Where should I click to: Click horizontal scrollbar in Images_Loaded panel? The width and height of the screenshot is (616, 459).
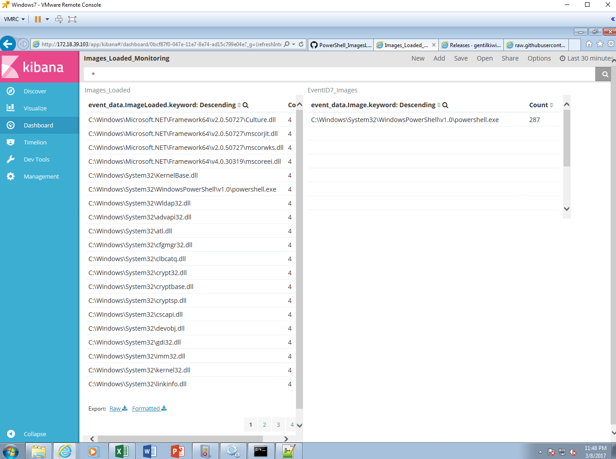[180, 439]
